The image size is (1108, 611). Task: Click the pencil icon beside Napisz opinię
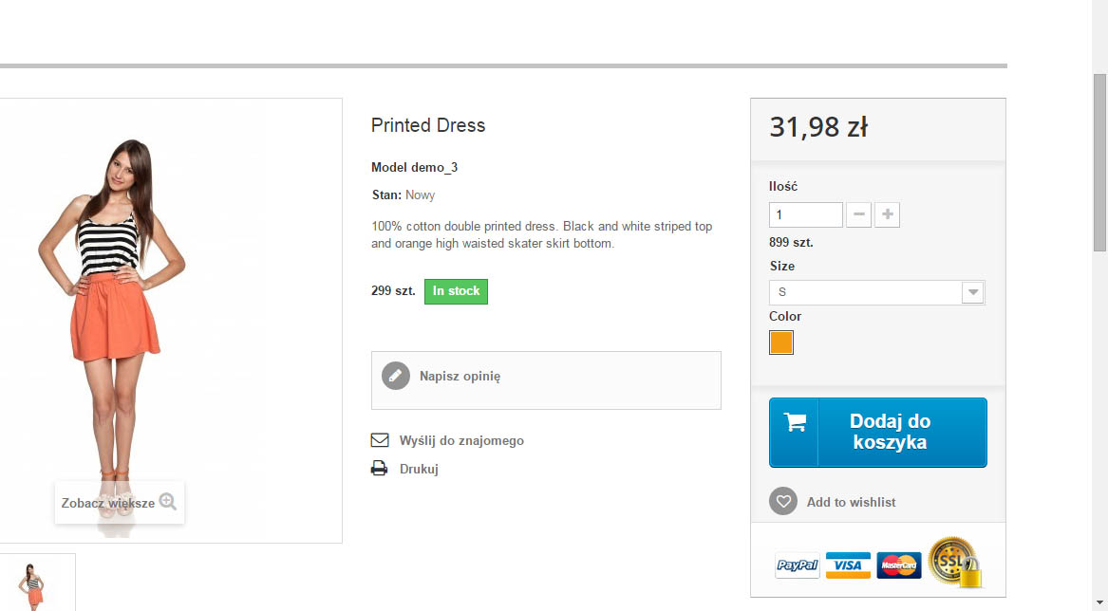(396, 376)
